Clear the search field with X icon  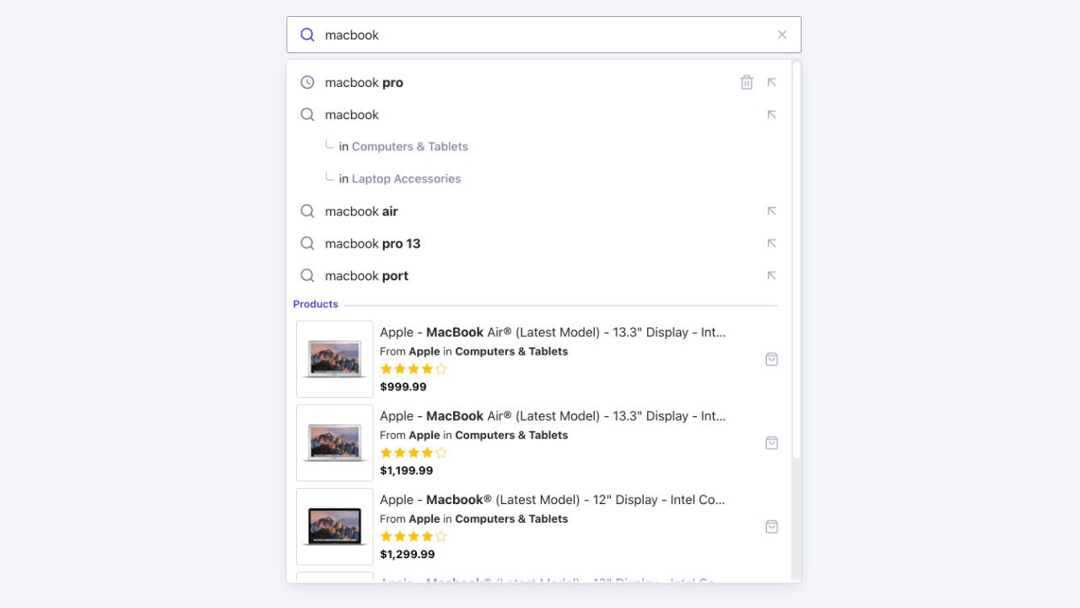(x=781, y=35)
